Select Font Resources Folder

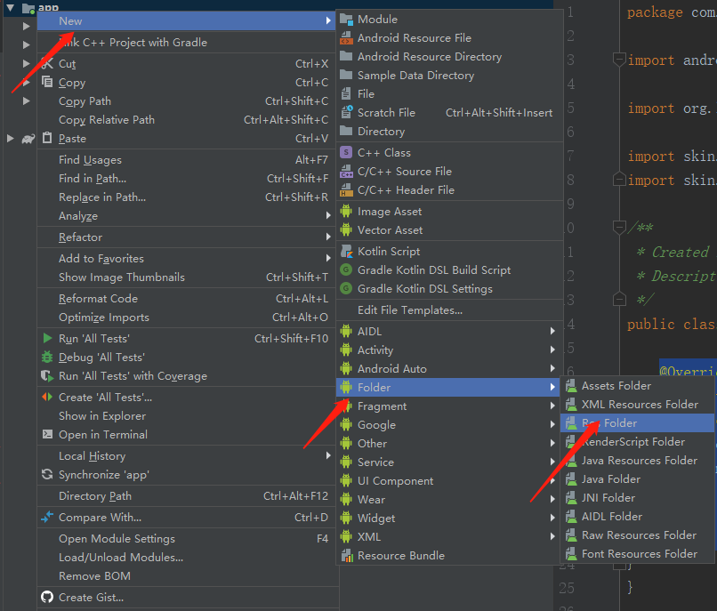[638, 554]
